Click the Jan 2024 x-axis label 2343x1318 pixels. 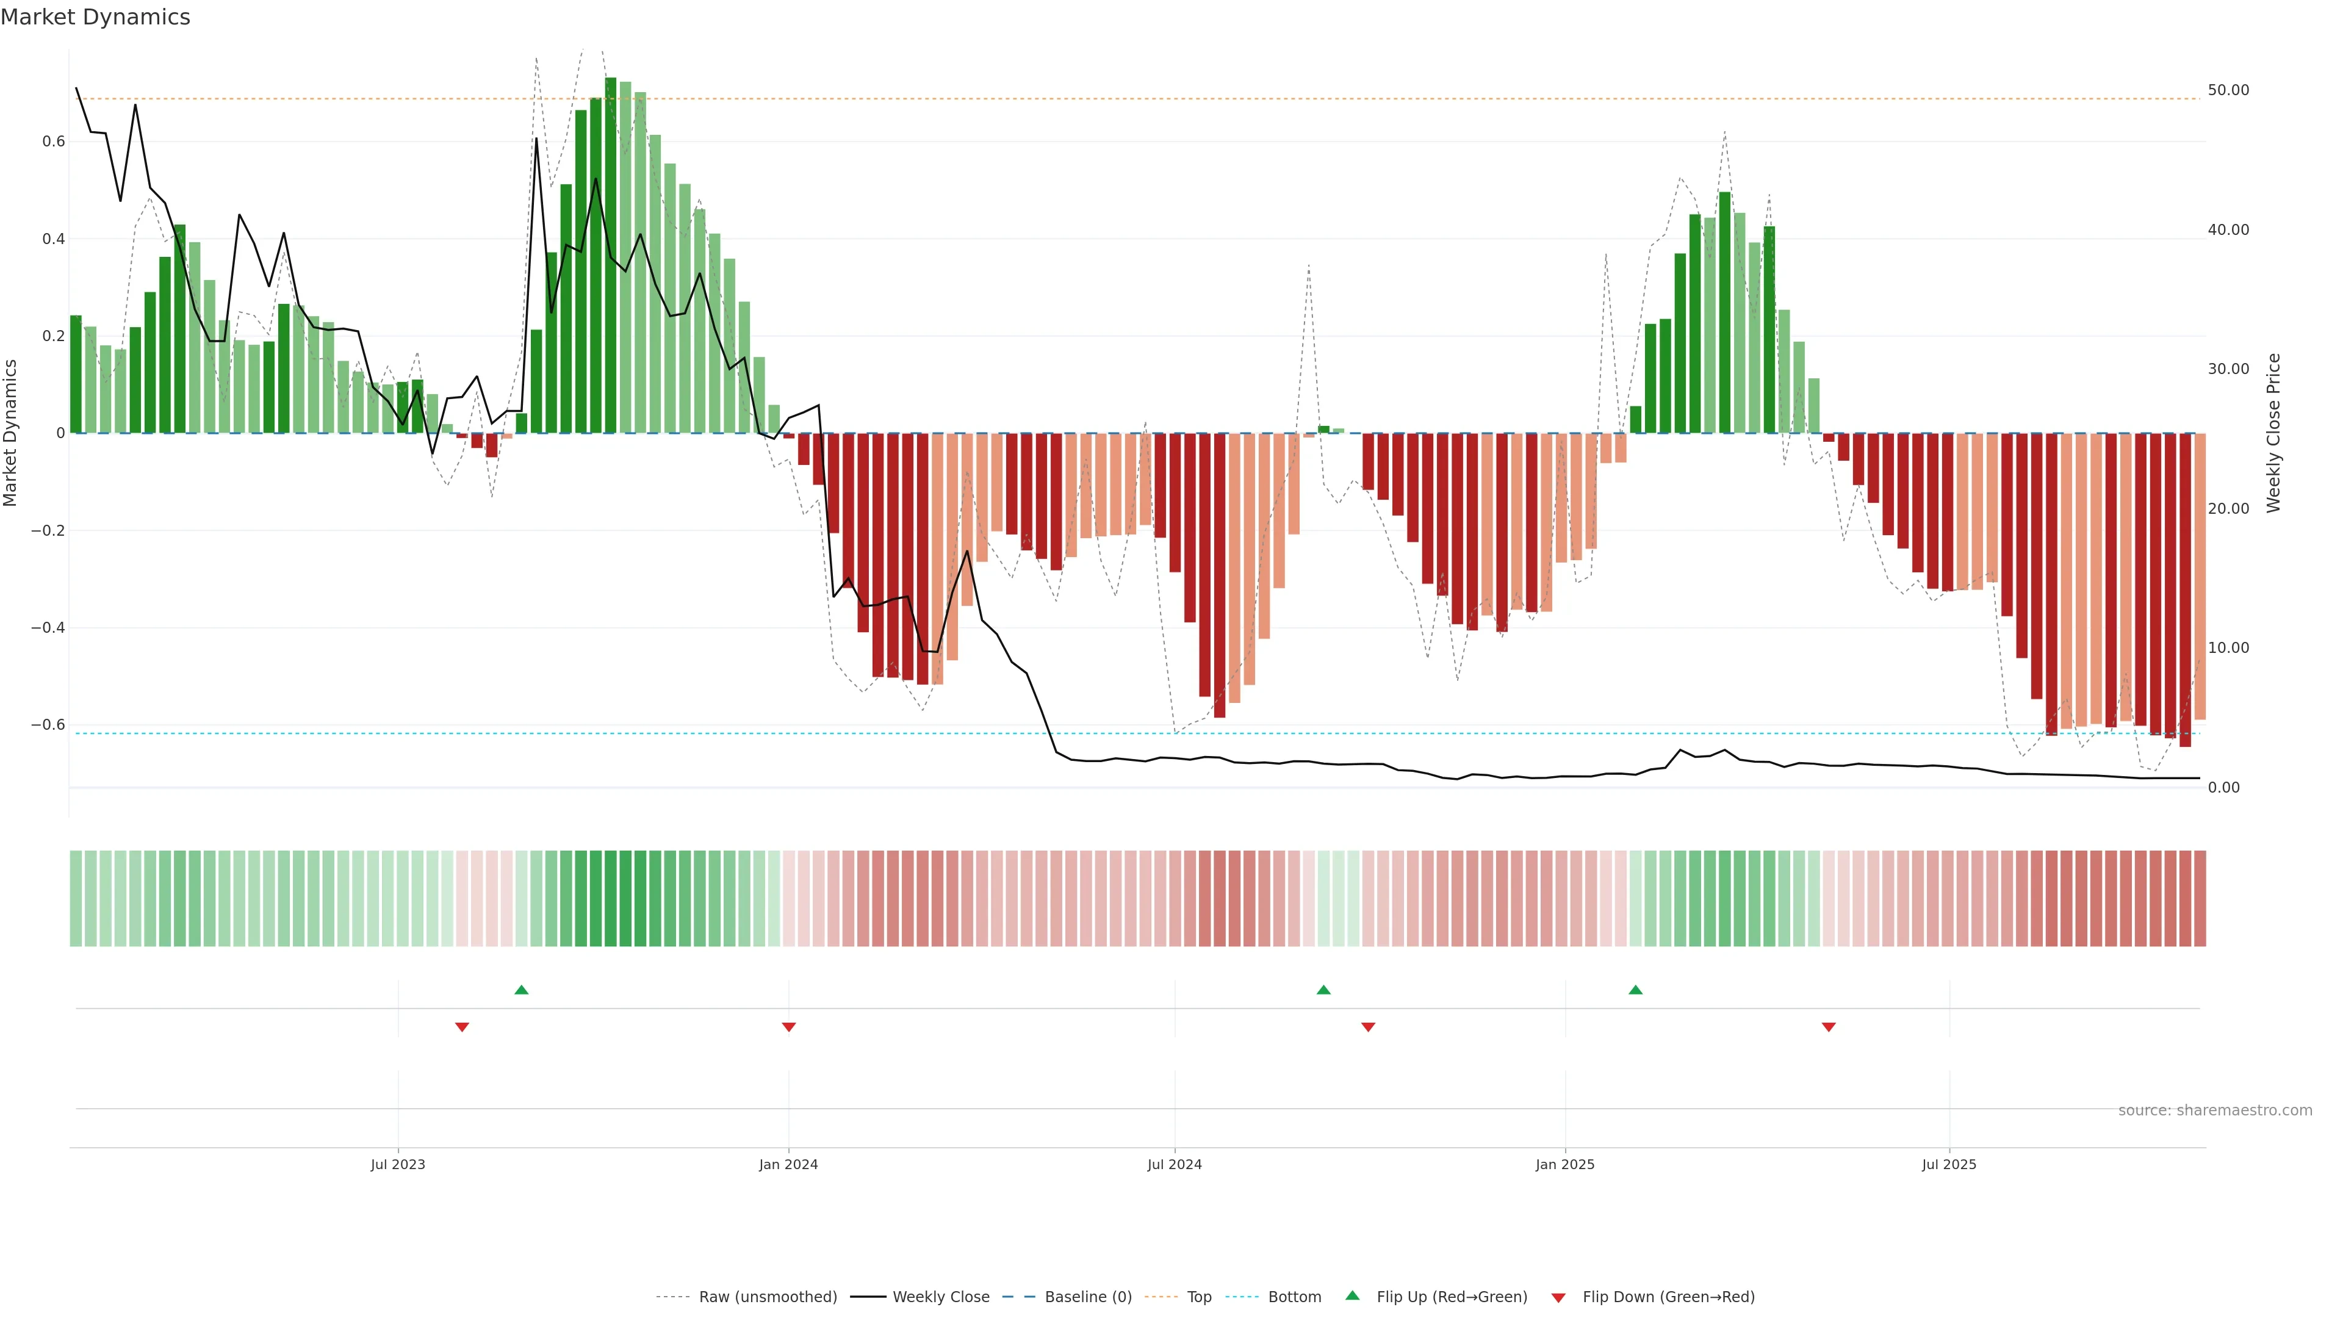(x=788, y=1164)
